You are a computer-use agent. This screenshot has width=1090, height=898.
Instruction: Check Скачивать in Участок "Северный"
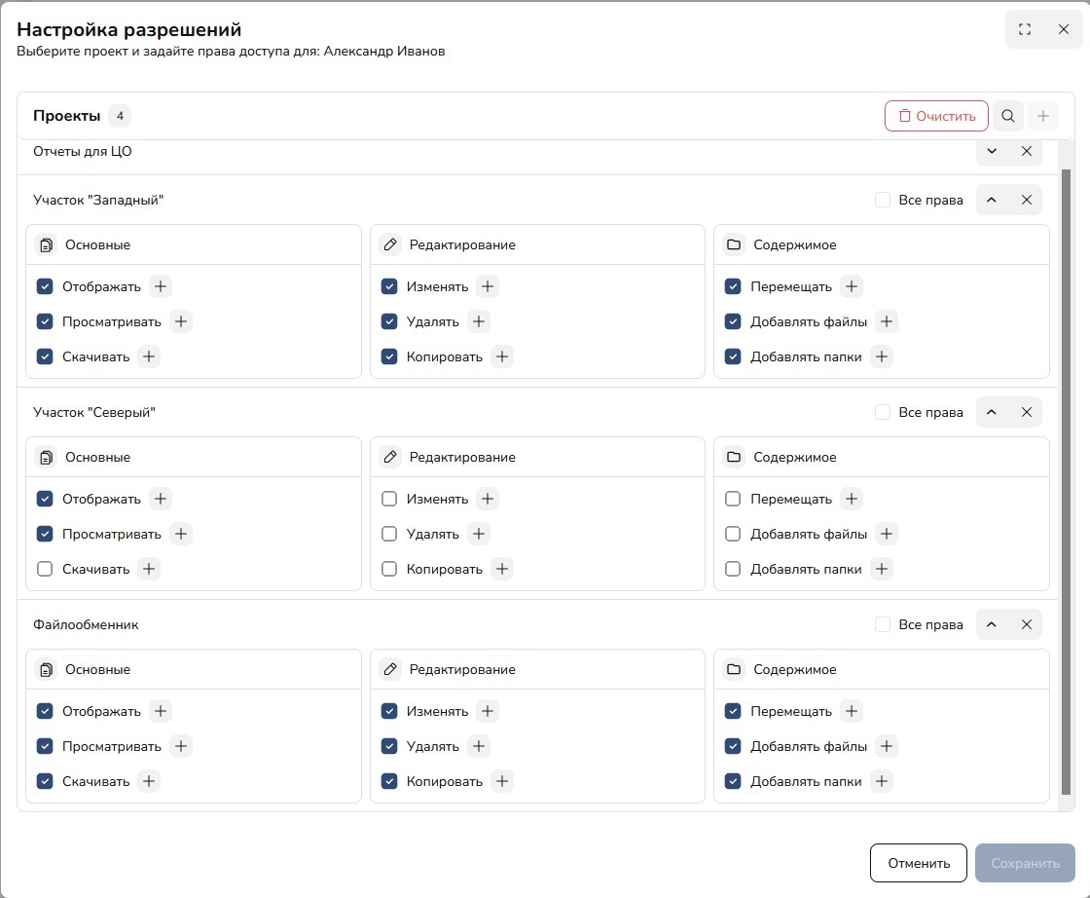point(45,568)
